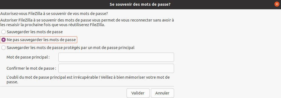The height and width of the screenshot is (98, 281).
Task: Click the title "Se souvenir des mots de passe?"
Action: click(140, 4)
